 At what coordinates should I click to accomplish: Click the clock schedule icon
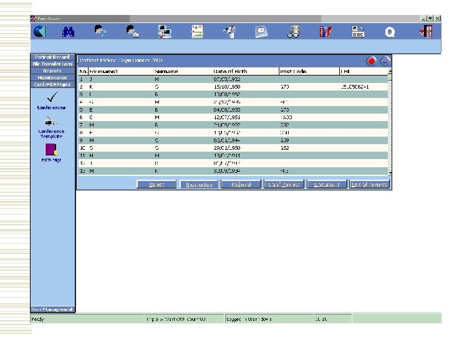coord(261,32)
